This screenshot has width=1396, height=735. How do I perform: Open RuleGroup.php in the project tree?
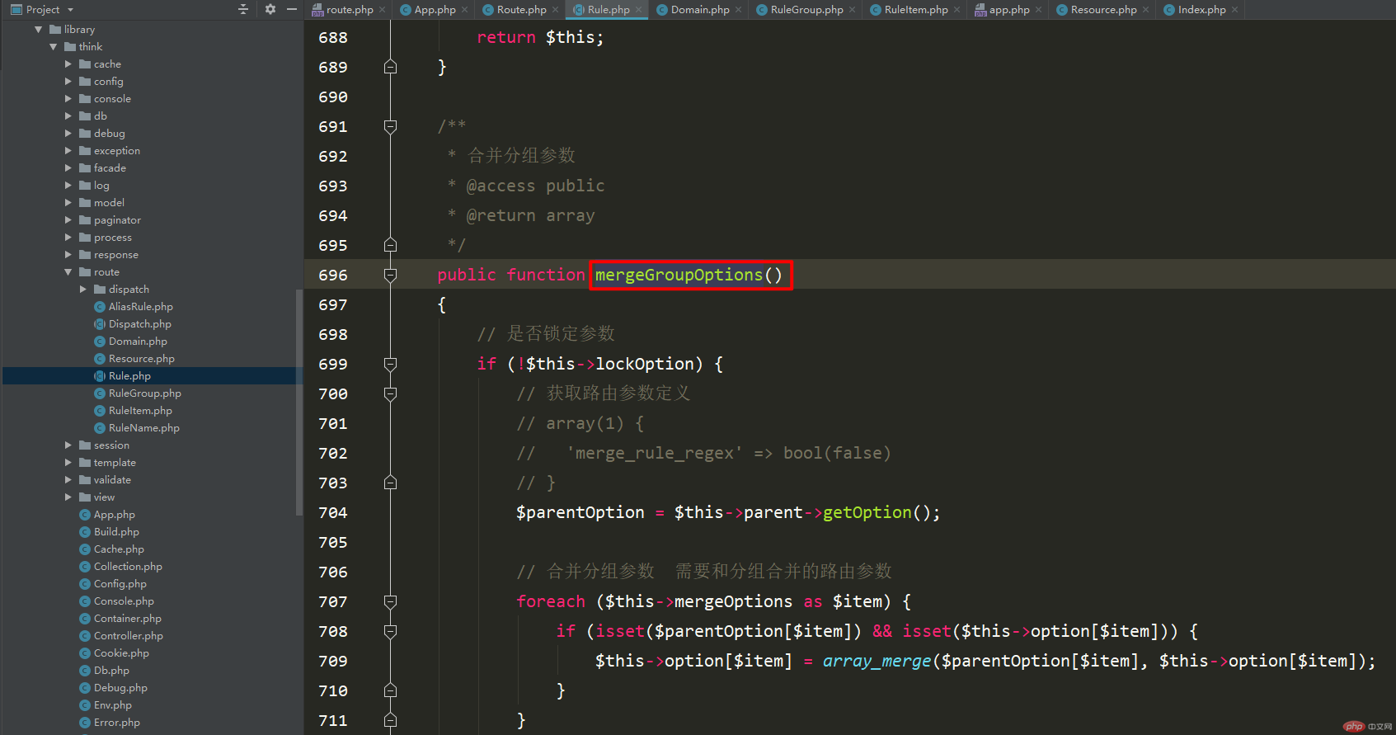(x=144, y=393)
